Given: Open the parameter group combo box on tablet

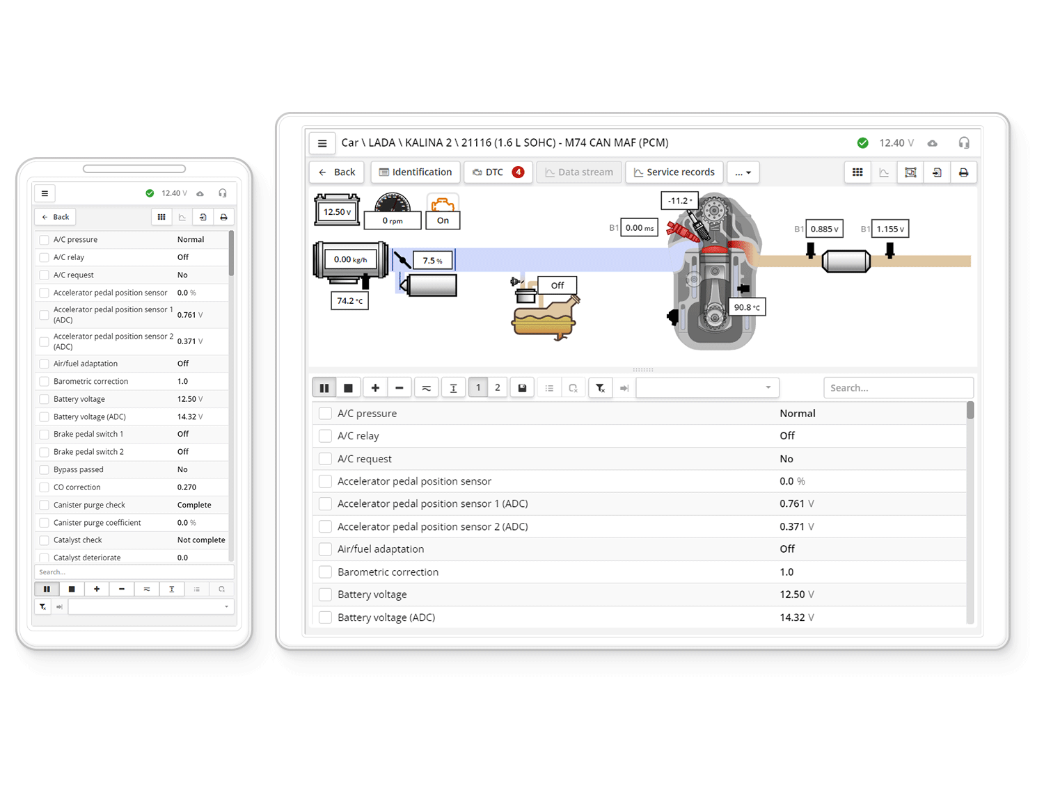Looking at the screenshot, I should [x=706, y=388].
